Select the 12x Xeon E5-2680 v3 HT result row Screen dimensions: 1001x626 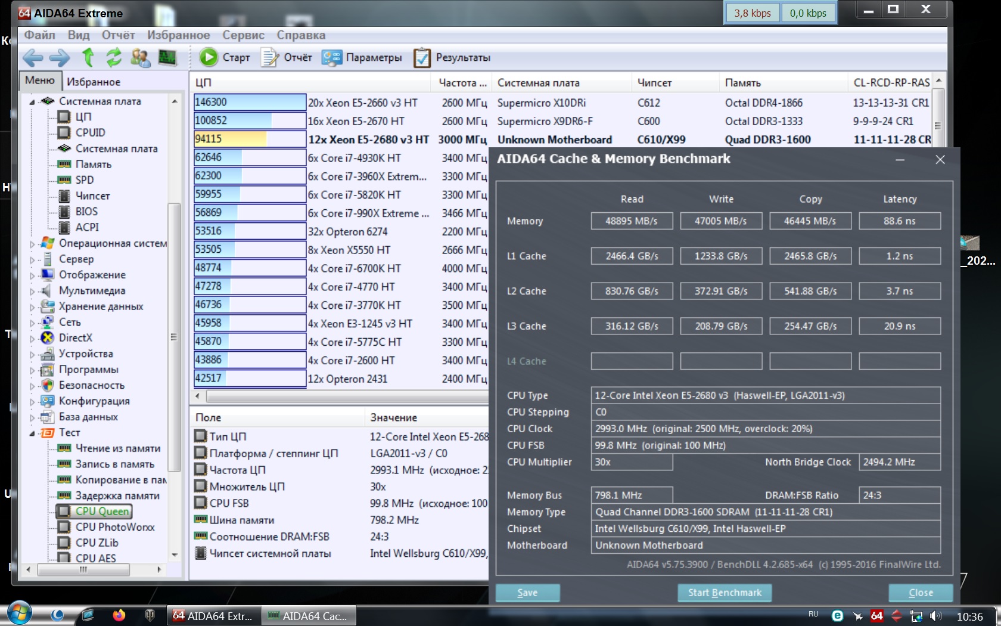click(x=562, y=140)
